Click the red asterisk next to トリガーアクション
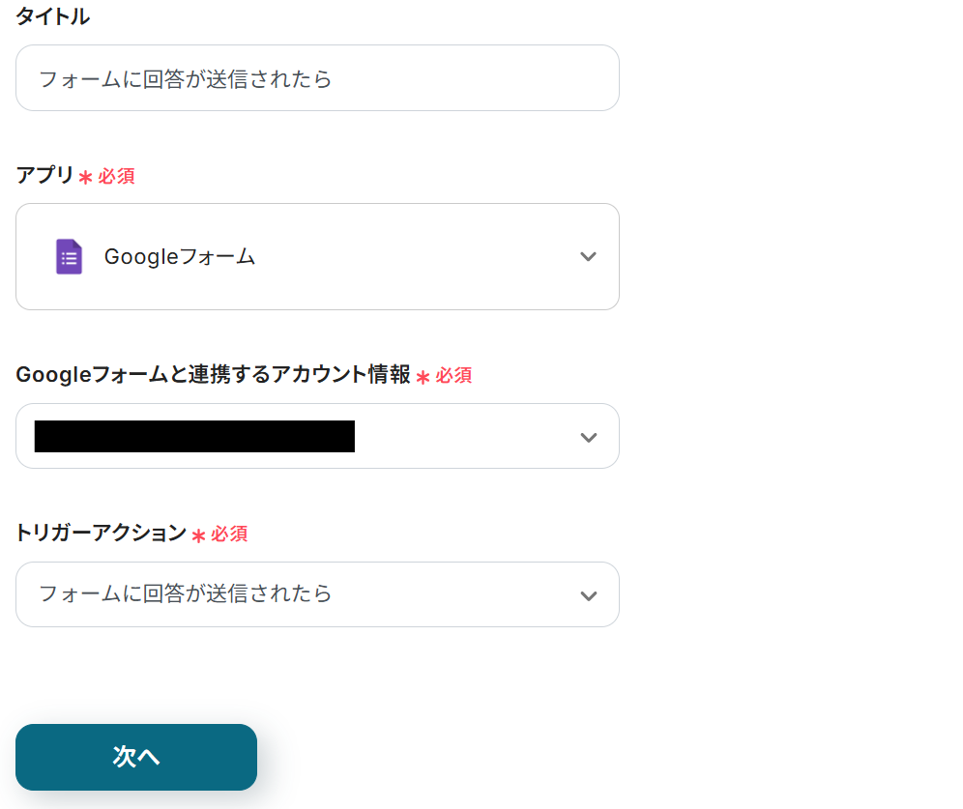This screenshot has height=809, width=963. point(198,535)
